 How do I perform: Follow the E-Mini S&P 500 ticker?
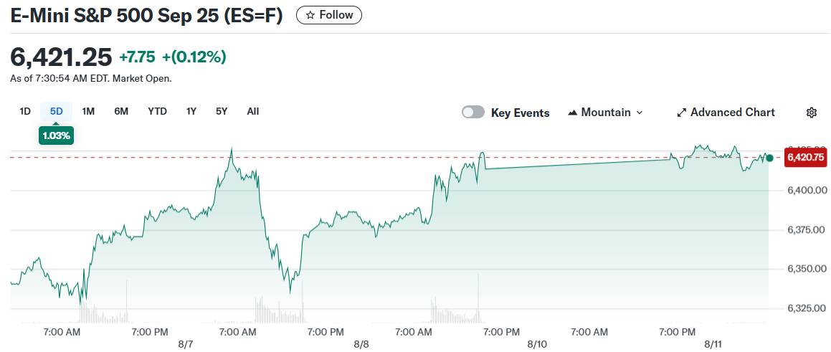click(x=329, y=15)
